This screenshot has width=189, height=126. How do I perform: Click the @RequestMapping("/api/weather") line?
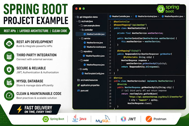click(x=130, y=25)
